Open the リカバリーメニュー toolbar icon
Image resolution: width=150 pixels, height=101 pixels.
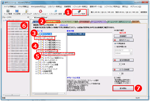point(40,12)
